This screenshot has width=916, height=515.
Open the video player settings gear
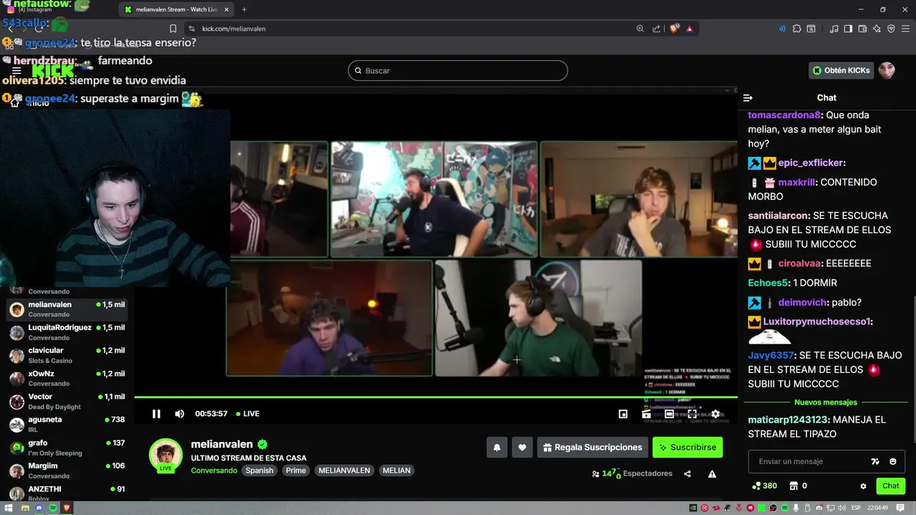[715, 414]
